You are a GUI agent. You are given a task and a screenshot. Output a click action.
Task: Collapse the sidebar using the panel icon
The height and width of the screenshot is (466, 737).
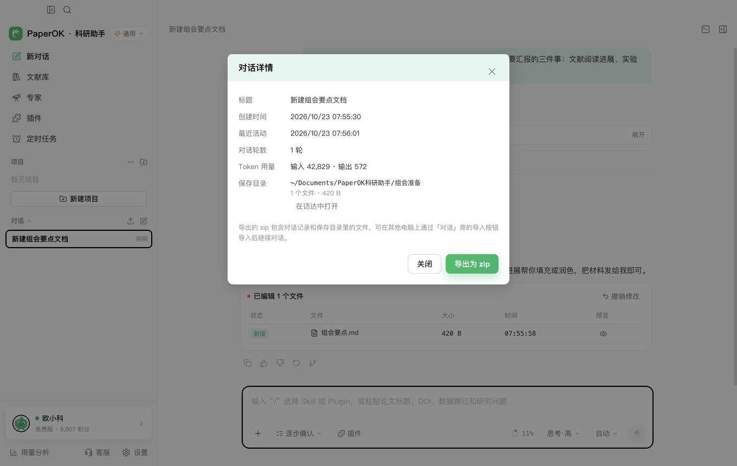click(x=51, y=10)
